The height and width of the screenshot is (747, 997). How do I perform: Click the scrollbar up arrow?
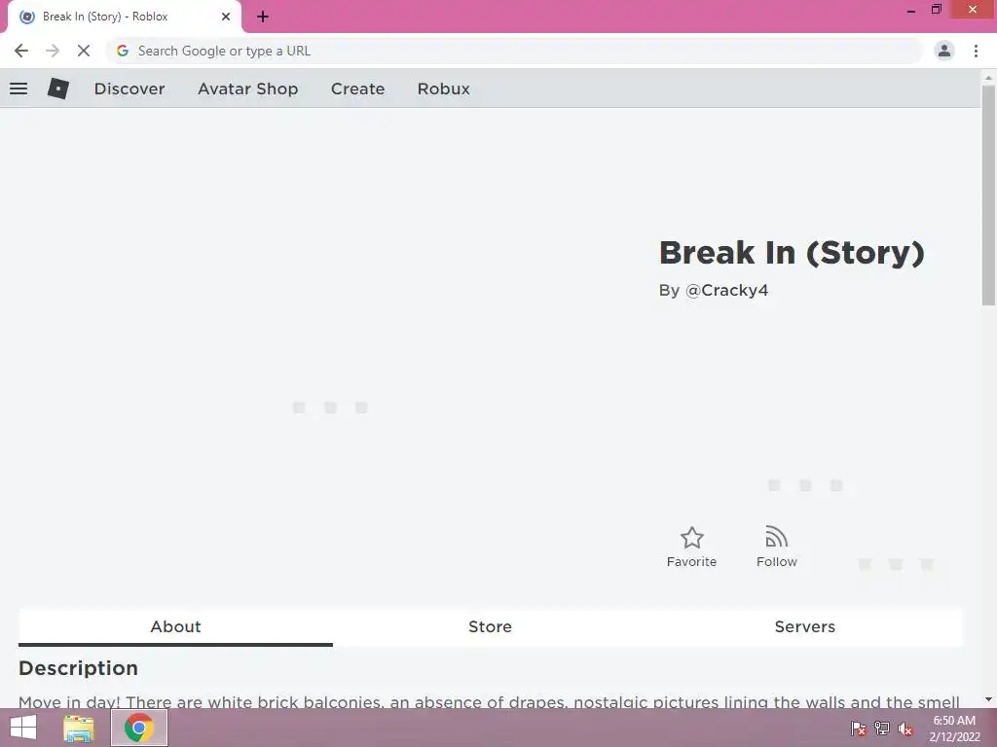(x=988, y=77)
